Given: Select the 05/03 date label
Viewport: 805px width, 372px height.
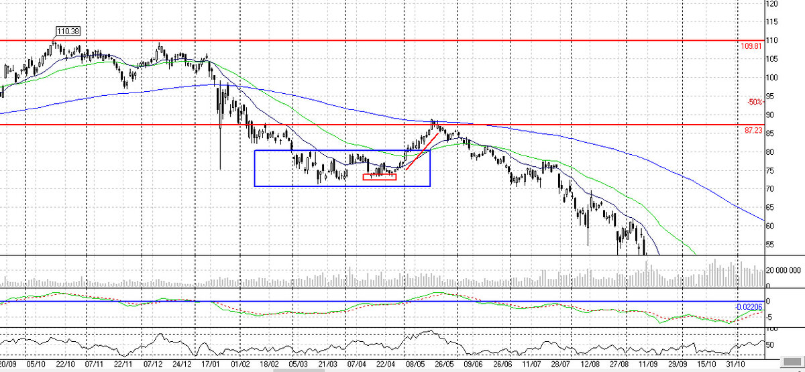Looking at the screenshot, I should coord(298,365).
